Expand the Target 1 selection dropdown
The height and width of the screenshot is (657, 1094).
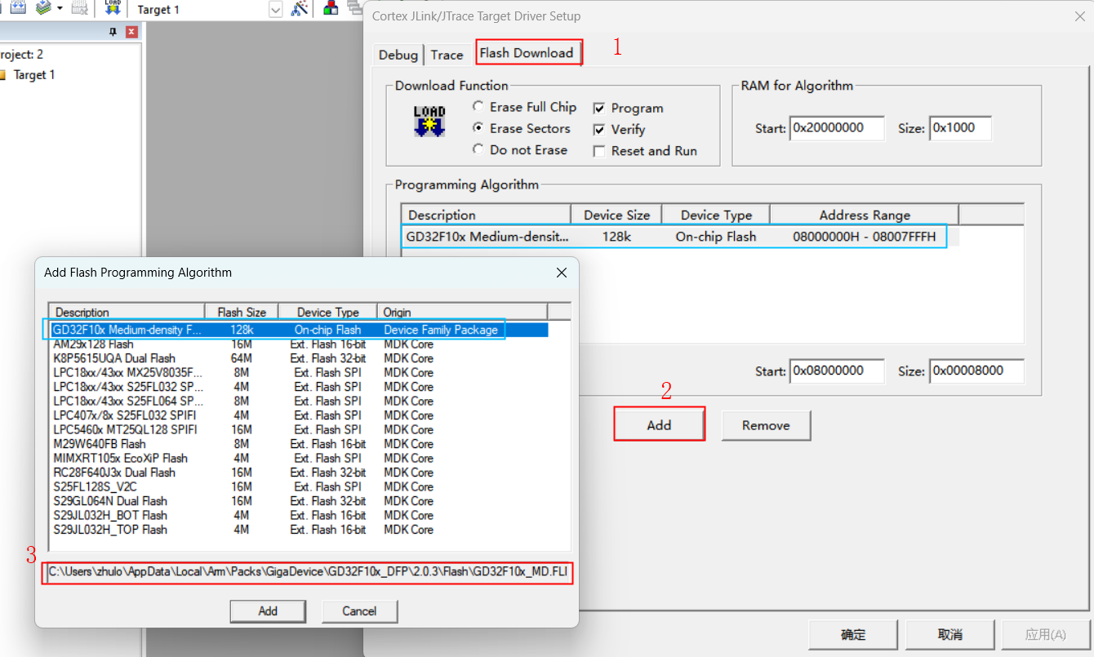point(276,10)
